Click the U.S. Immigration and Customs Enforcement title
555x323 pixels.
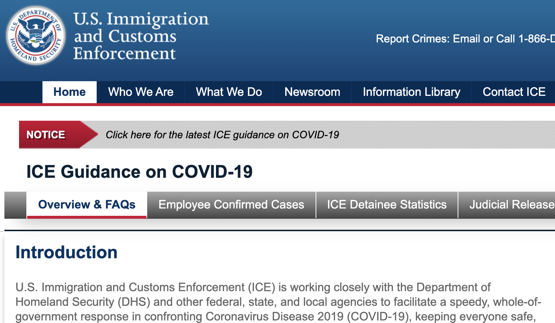coord(141,36)
